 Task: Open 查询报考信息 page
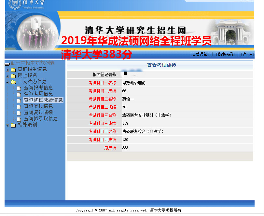pos(38,88)
